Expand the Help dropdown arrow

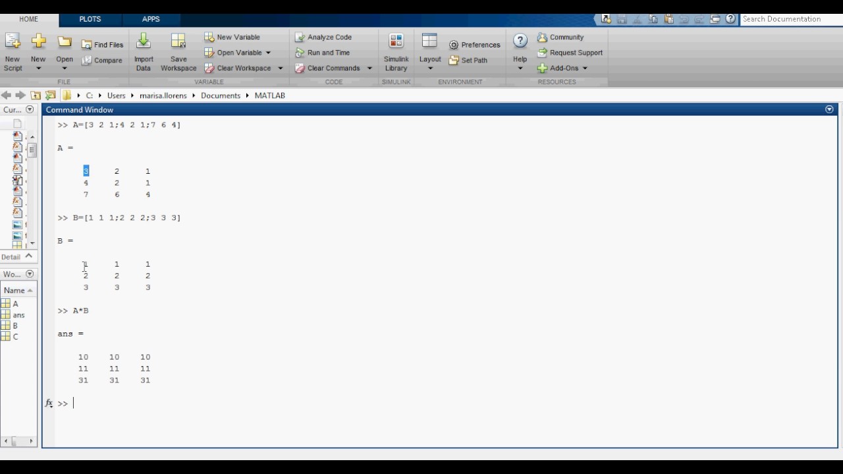click(x=520, y=68)
